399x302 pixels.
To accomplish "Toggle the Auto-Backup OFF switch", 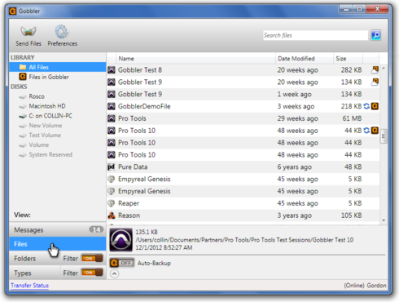I will point(122,263).
